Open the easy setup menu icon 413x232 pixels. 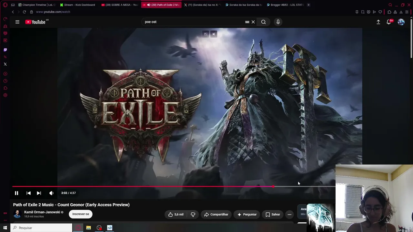407,12
